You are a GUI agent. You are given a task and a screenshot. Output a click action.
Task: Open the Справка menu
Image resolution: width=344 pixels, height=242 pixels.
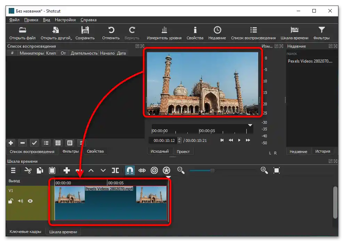point(88,20)
